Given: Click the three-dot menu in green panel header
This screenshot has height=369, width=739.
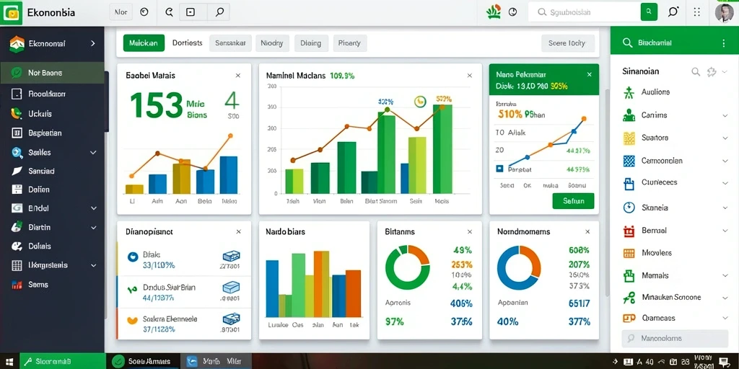Looking at the screenshot, I should click(x=724, y=43).
